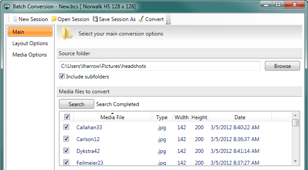Minimize the Batch Conversion window
This screenshot has height=170, width=308.
(x=266, y=5)
